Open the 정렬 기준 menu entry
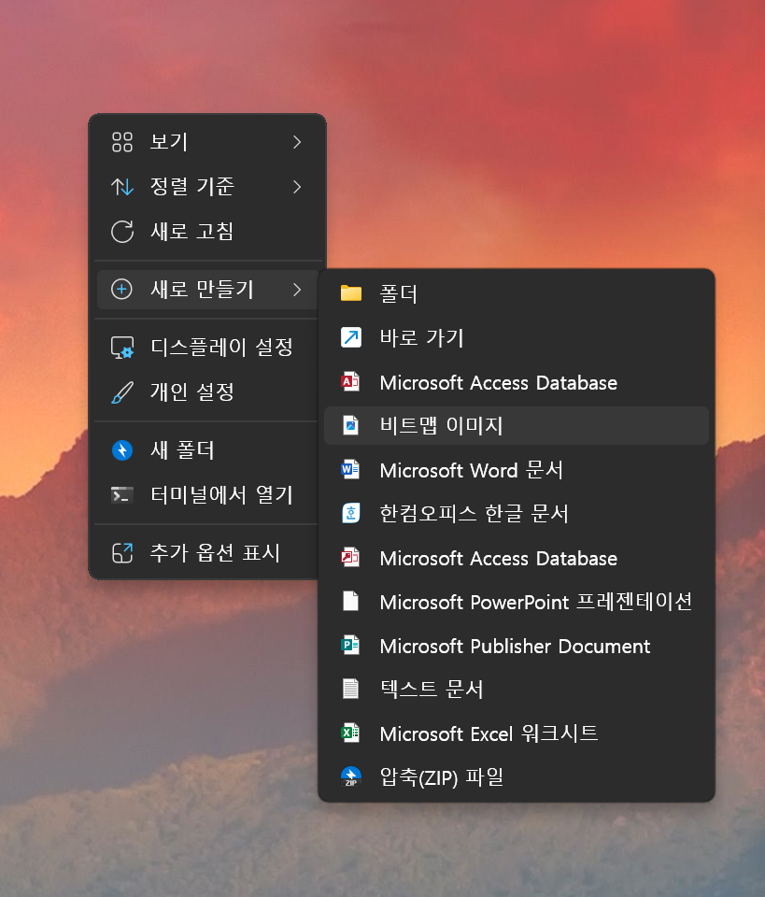This screenshot has width=765, height=897. point(207,187)
